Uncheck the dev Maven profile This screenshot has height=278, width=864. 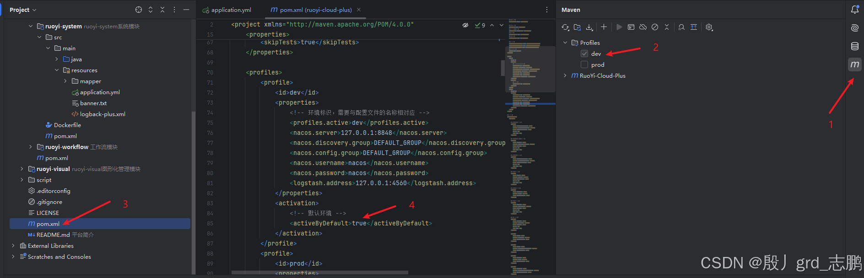pos(584,53)
